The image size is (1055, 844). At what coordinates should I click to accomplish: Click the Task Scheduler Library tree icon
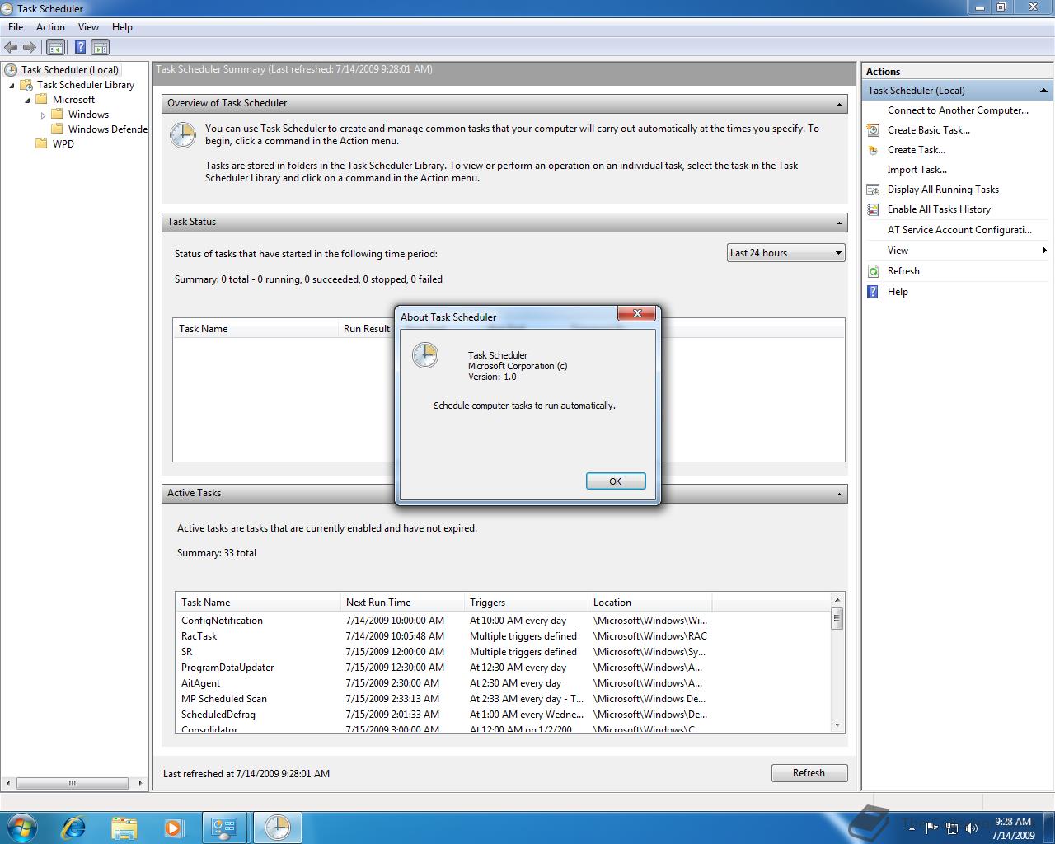click(x=26, y=85)
